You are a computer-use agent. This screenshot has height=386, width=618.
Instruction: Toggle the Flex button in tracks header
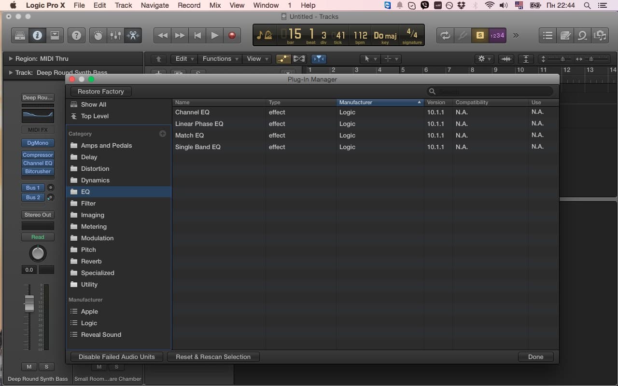(299, 59)
